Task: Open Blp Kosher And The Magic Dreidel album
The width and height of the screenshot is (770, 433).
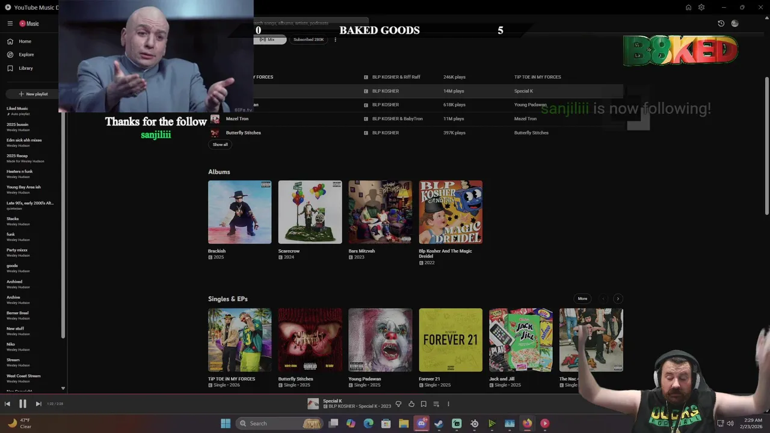Action: point(451,212)
